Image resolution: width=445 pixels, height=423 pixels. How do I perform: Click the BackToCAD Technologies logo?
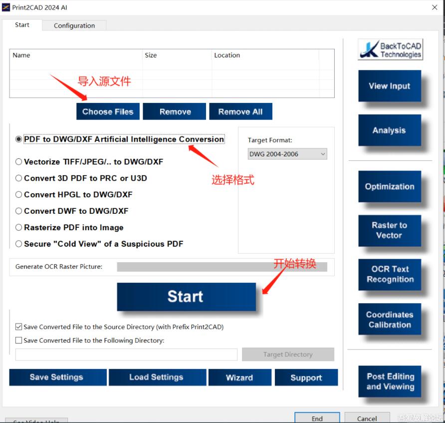pos(390,49)
